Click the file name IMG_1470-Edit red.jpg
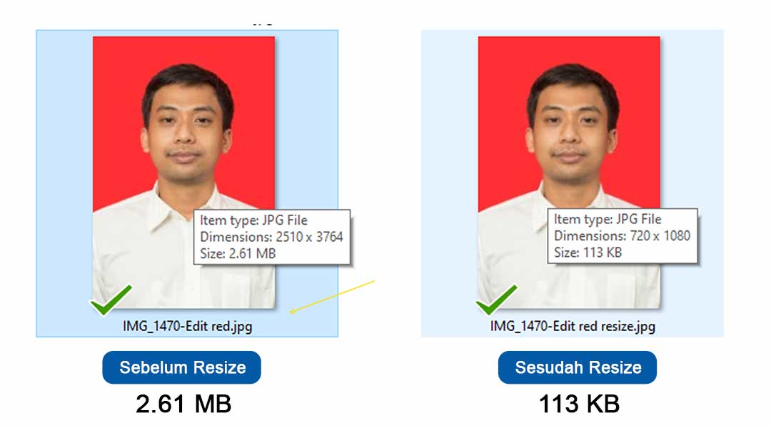This screenshot has height=428, width=771. (x=187, y=326)
